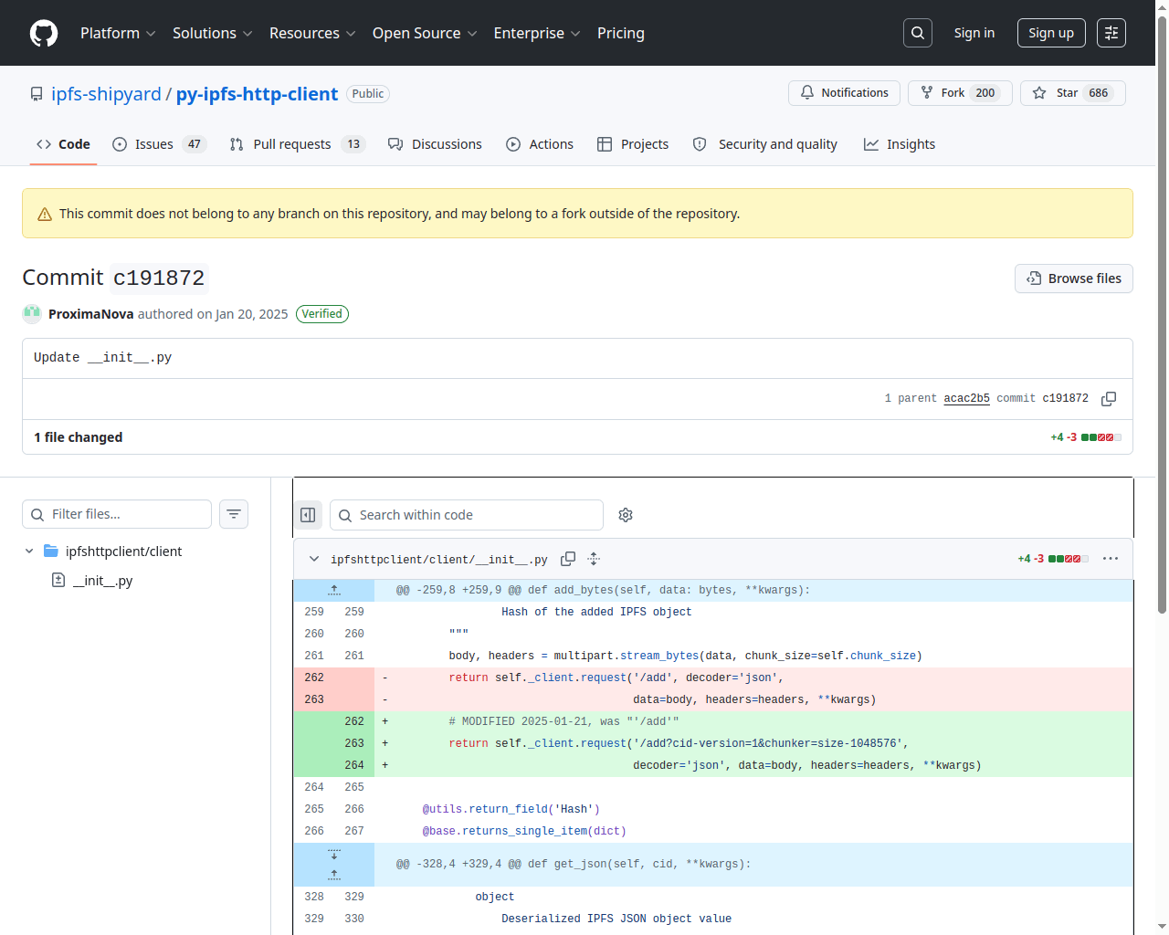Show the Verified signature details
This screenshot has width=1169, height=935.
tap(322, 314)
